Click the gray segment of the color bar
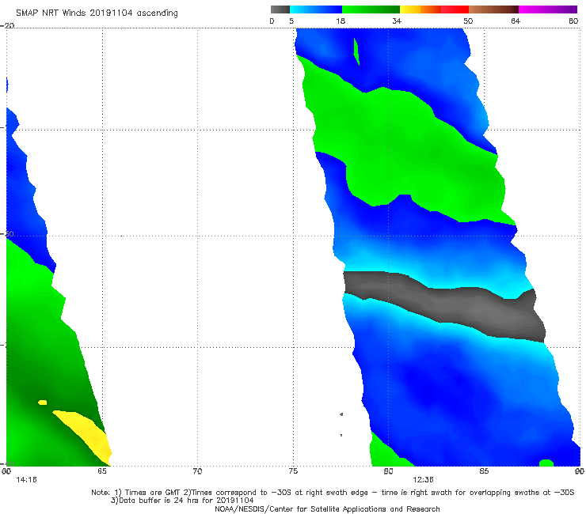The width and height of the screenshot is (586, 514). (280, 9)
